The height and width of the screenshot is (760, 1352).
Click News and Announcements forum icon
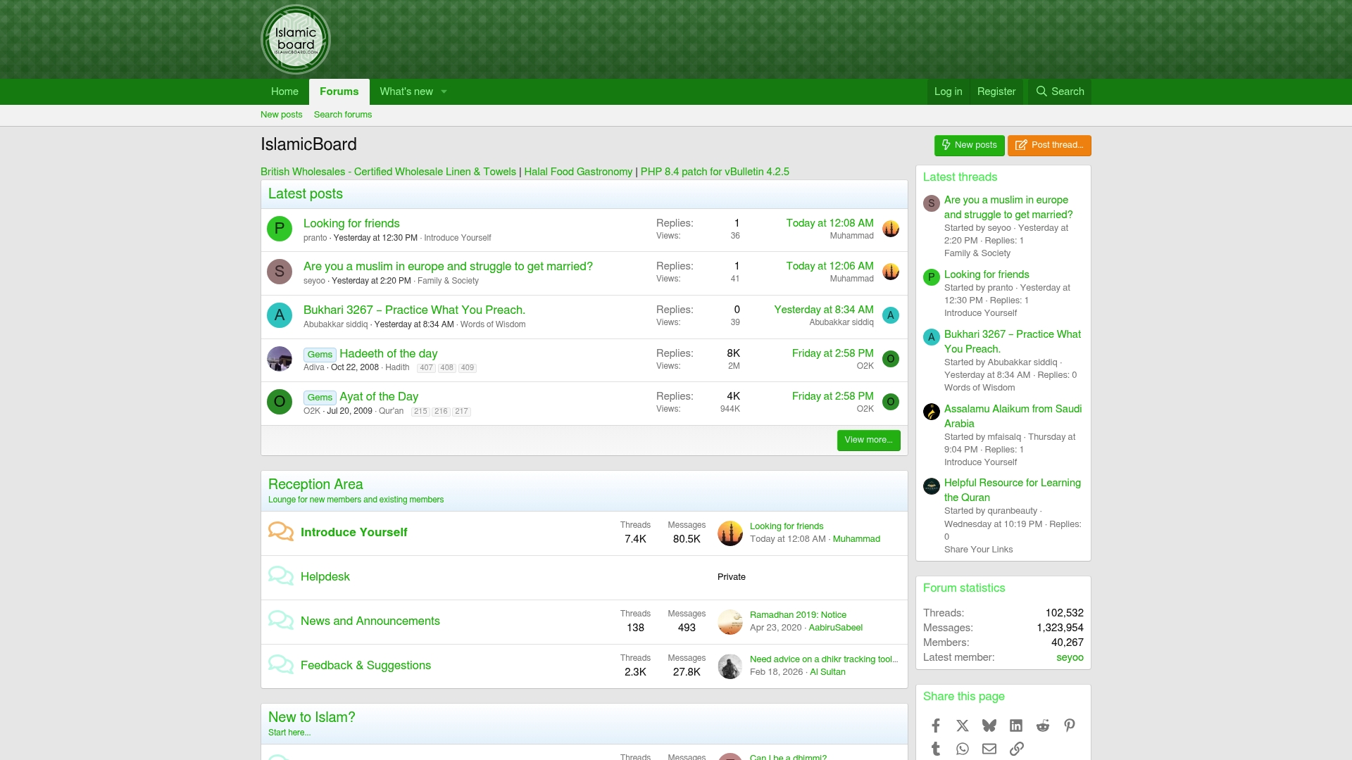(x=281, y=621)
